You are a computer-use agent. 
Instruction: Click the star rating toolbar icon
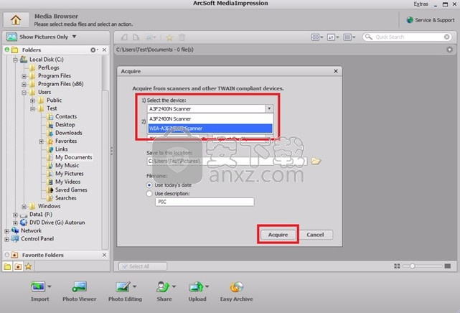click(169, 37)
